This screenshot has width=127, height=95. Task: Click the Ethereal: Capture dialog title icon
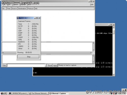[x=18, y=18]
